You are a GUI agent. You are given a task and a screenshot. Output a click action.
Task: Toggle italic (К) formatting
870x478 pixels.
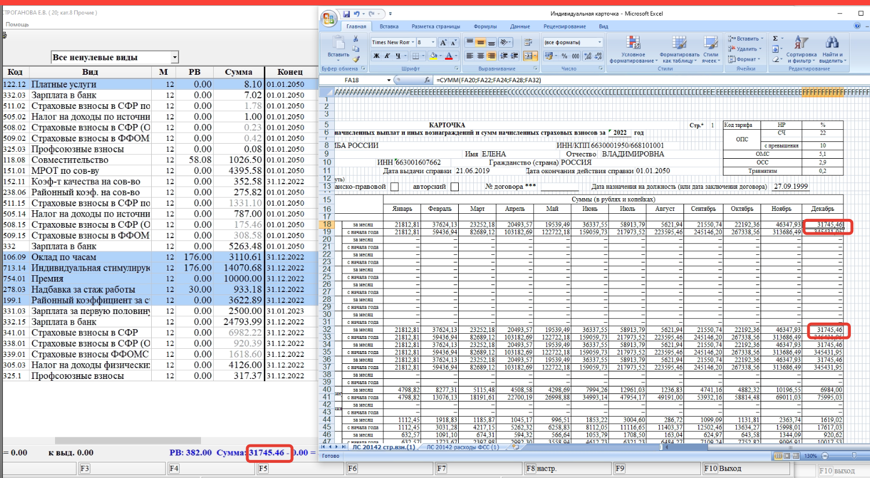pyautogui.click(x=387, y=56)
